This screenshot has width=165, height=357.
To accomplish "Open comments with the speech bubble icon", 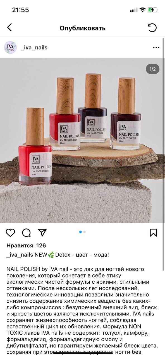I will 26,233.
